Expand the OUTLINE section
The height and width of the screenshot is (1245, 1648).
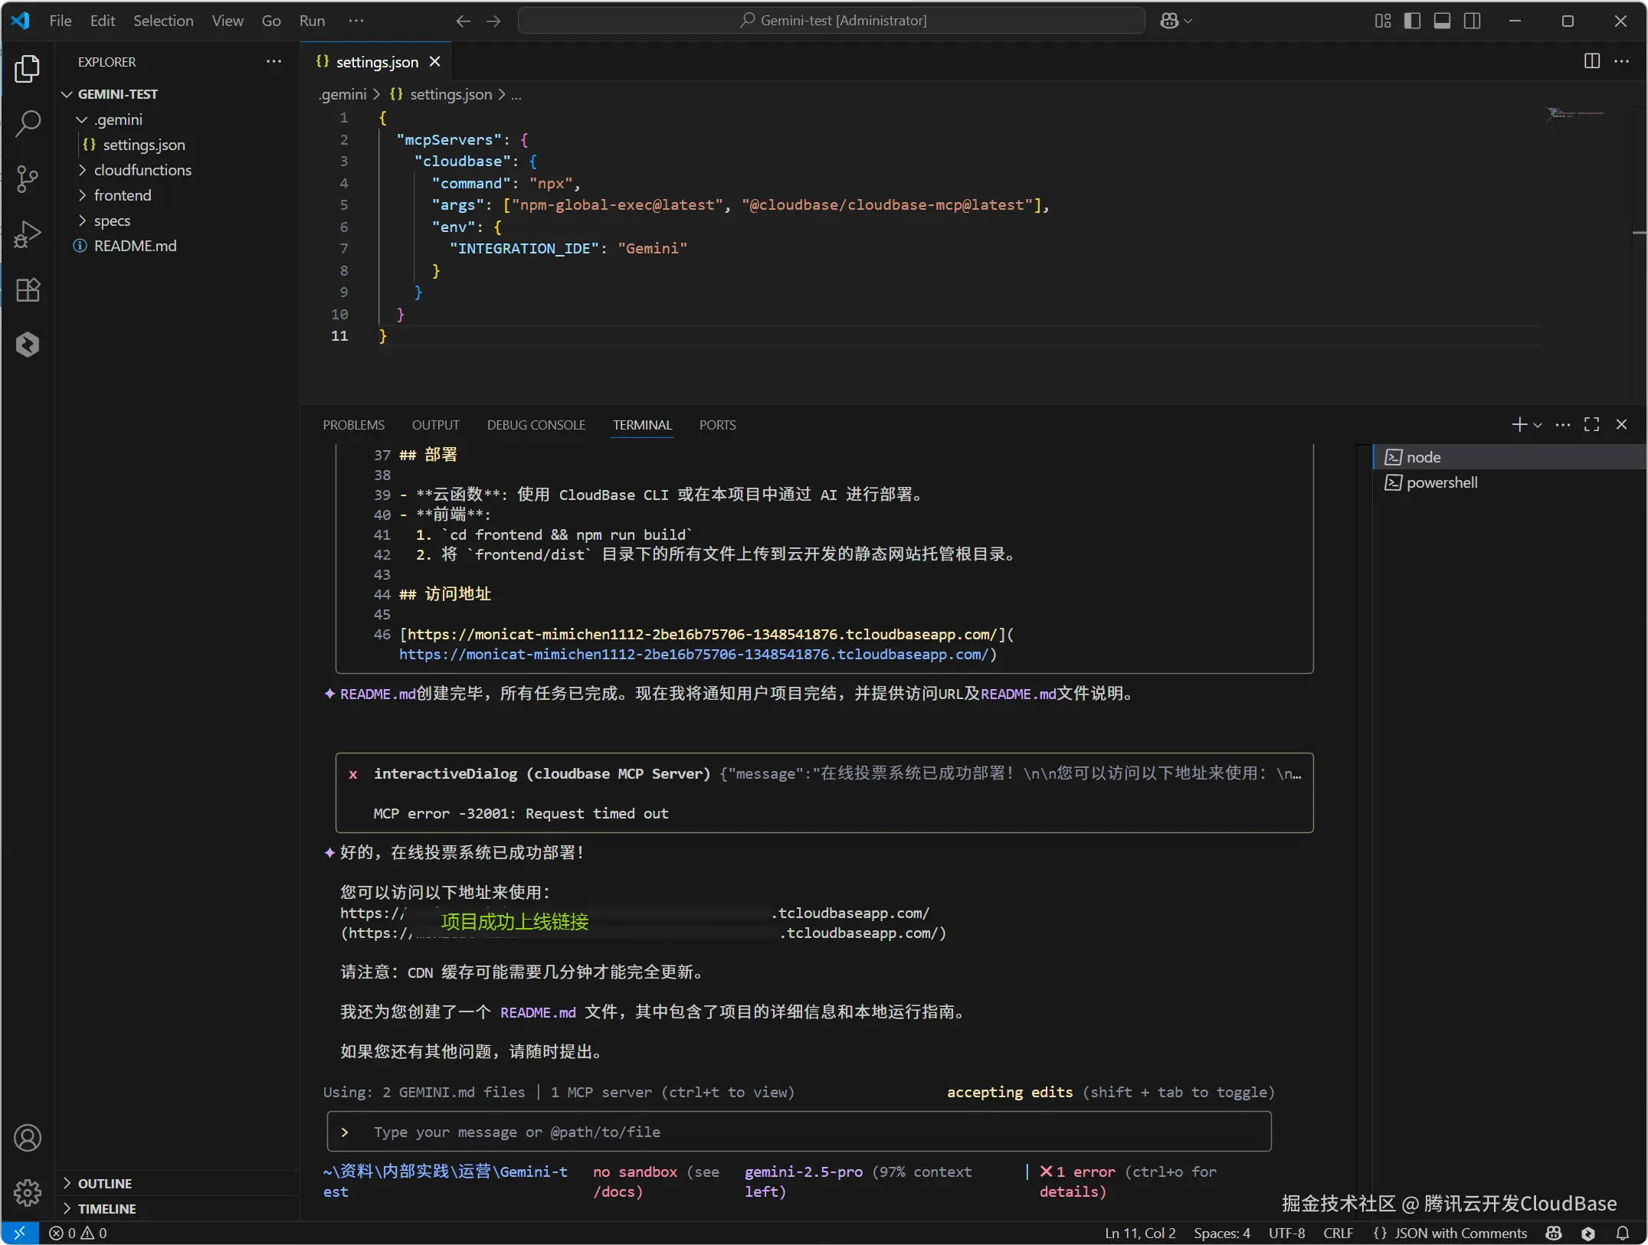[x=105, y=1183]
